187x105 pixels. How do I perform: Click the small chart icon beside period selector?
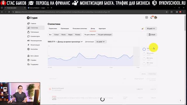[x=143, y=29]
